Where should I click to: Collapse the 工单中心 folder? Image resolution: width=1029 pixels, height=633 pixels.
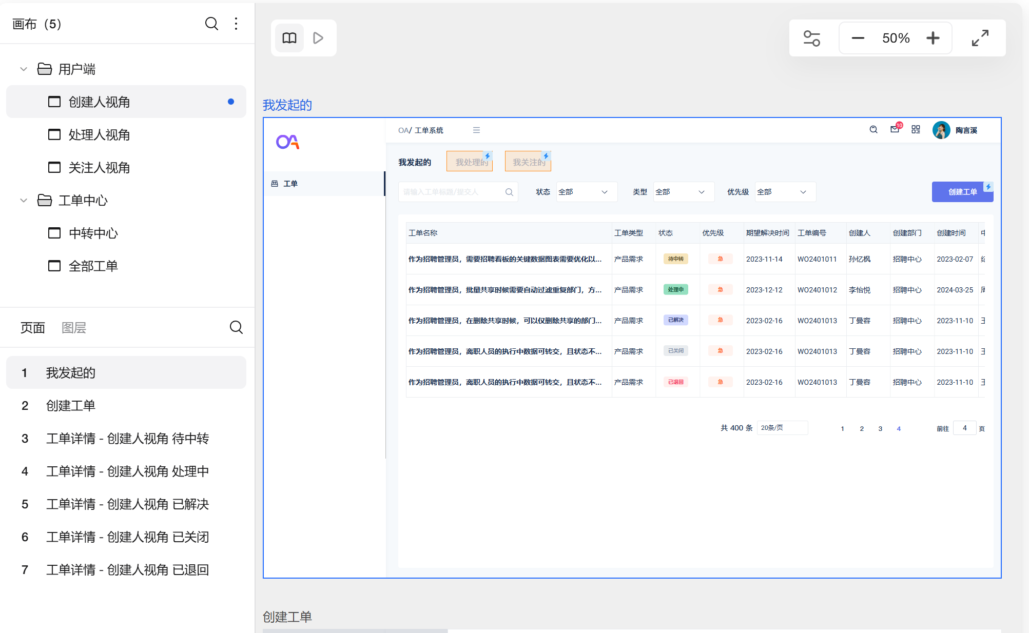tap(24, 201)
